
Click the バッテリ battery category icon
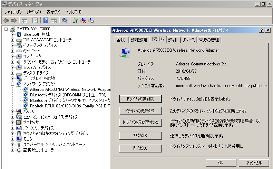(x=19, y=111)
